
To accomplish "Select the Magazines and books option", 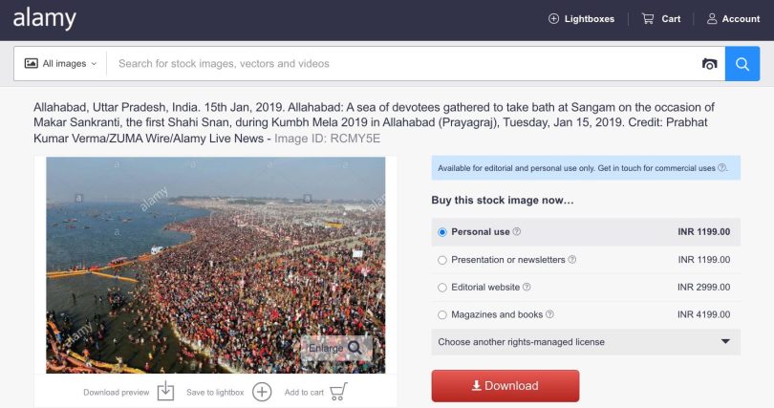I will [441, 314].
